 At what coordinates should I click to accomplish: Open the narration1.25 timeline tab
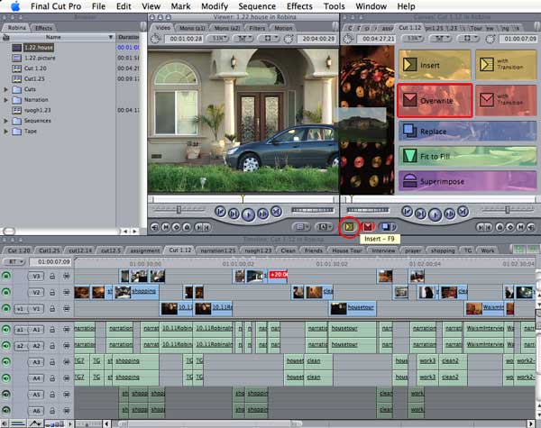(x=217, y=250)
